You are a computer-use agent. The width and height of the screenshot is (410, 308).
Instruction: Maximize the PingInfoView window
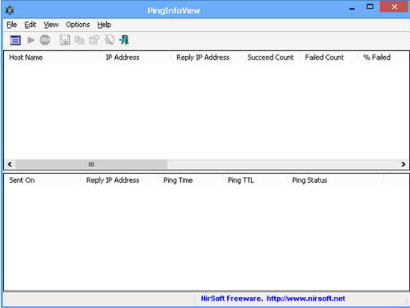click(x=369, y=7)
